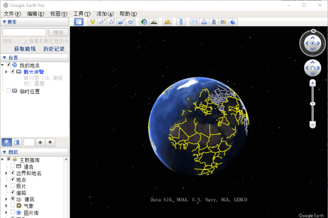This screenshot has width=328, height=218.
Task: Uncheck the 边界和地名 layer
Action: 13,172
